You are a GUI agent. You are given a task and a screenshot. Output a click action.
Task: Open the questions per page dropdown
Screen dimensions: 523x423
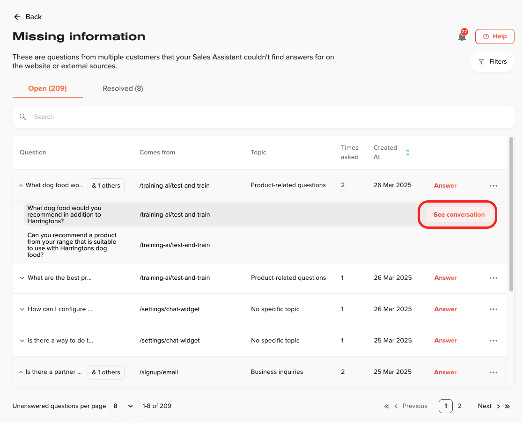[x=124, y=406]
